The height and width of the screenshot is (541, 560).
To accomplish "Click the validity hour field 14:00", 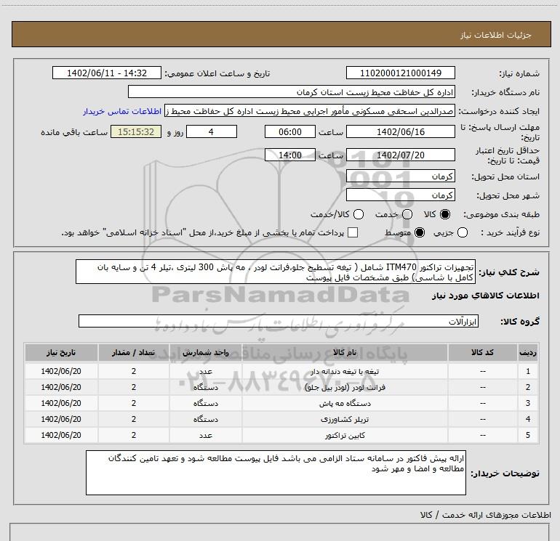I will point(290,155).
